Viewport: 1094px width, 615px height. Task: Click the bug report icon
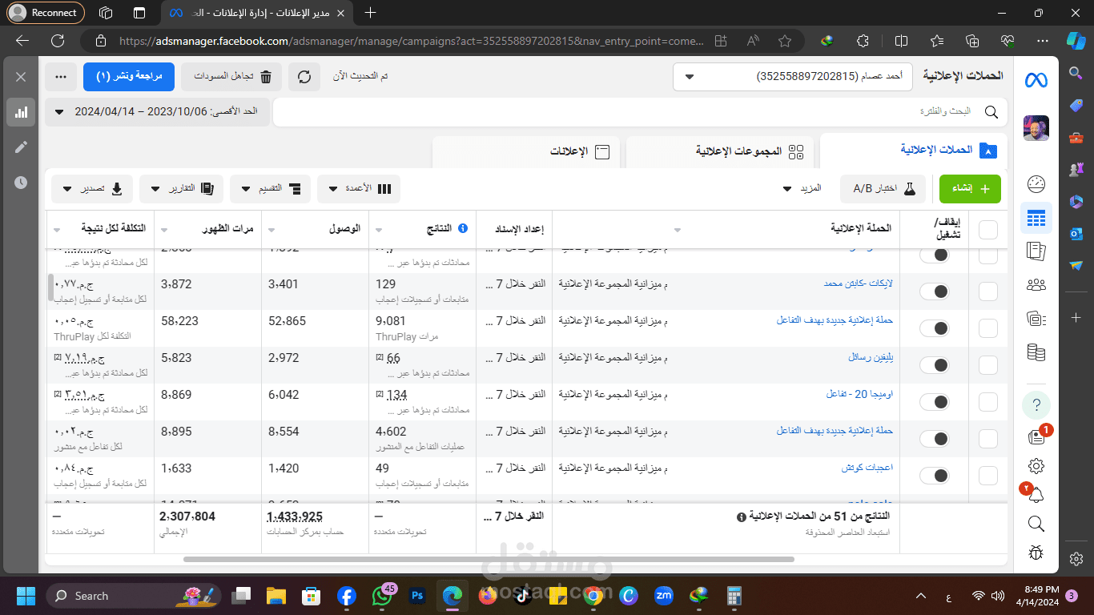tap(1036, 553)
